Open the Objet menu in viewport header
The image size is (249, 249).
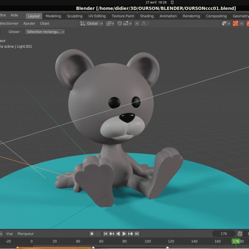coord(44,24)
